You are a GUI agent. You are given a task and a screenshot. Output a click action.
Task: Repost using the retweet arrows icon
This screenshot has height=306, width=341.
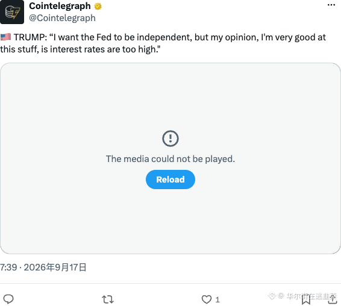(x=108, y=299)
